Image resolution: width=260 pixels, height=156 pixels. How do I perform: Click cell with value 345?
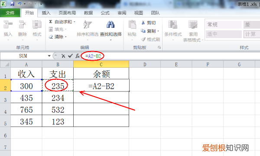click(26, 121)
